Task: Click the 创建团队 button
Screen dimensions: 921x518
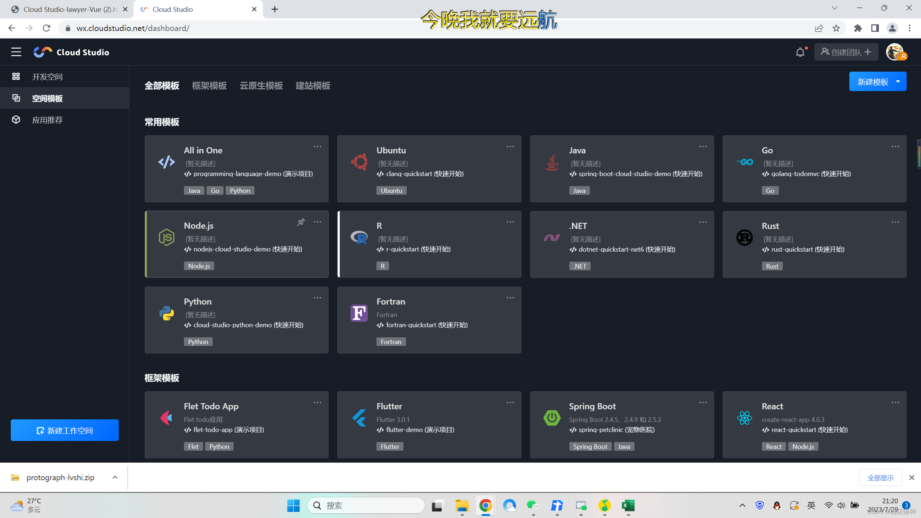Action: 846,52
